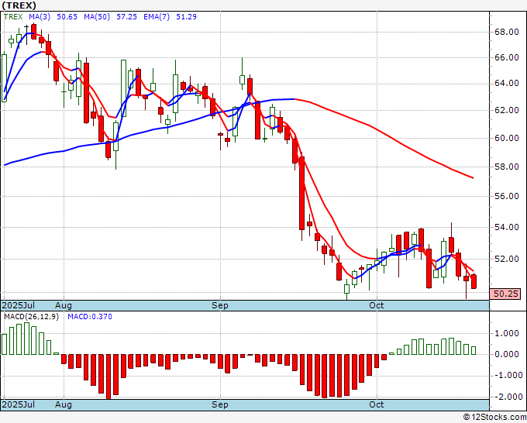
Task: Click Aug on MACD date axis
Action: click(x=64, y=404)
